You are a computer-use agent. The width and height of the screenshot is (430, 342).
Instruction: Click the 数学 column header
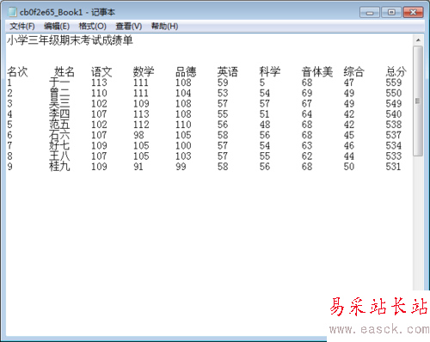[x=144, y=72]
